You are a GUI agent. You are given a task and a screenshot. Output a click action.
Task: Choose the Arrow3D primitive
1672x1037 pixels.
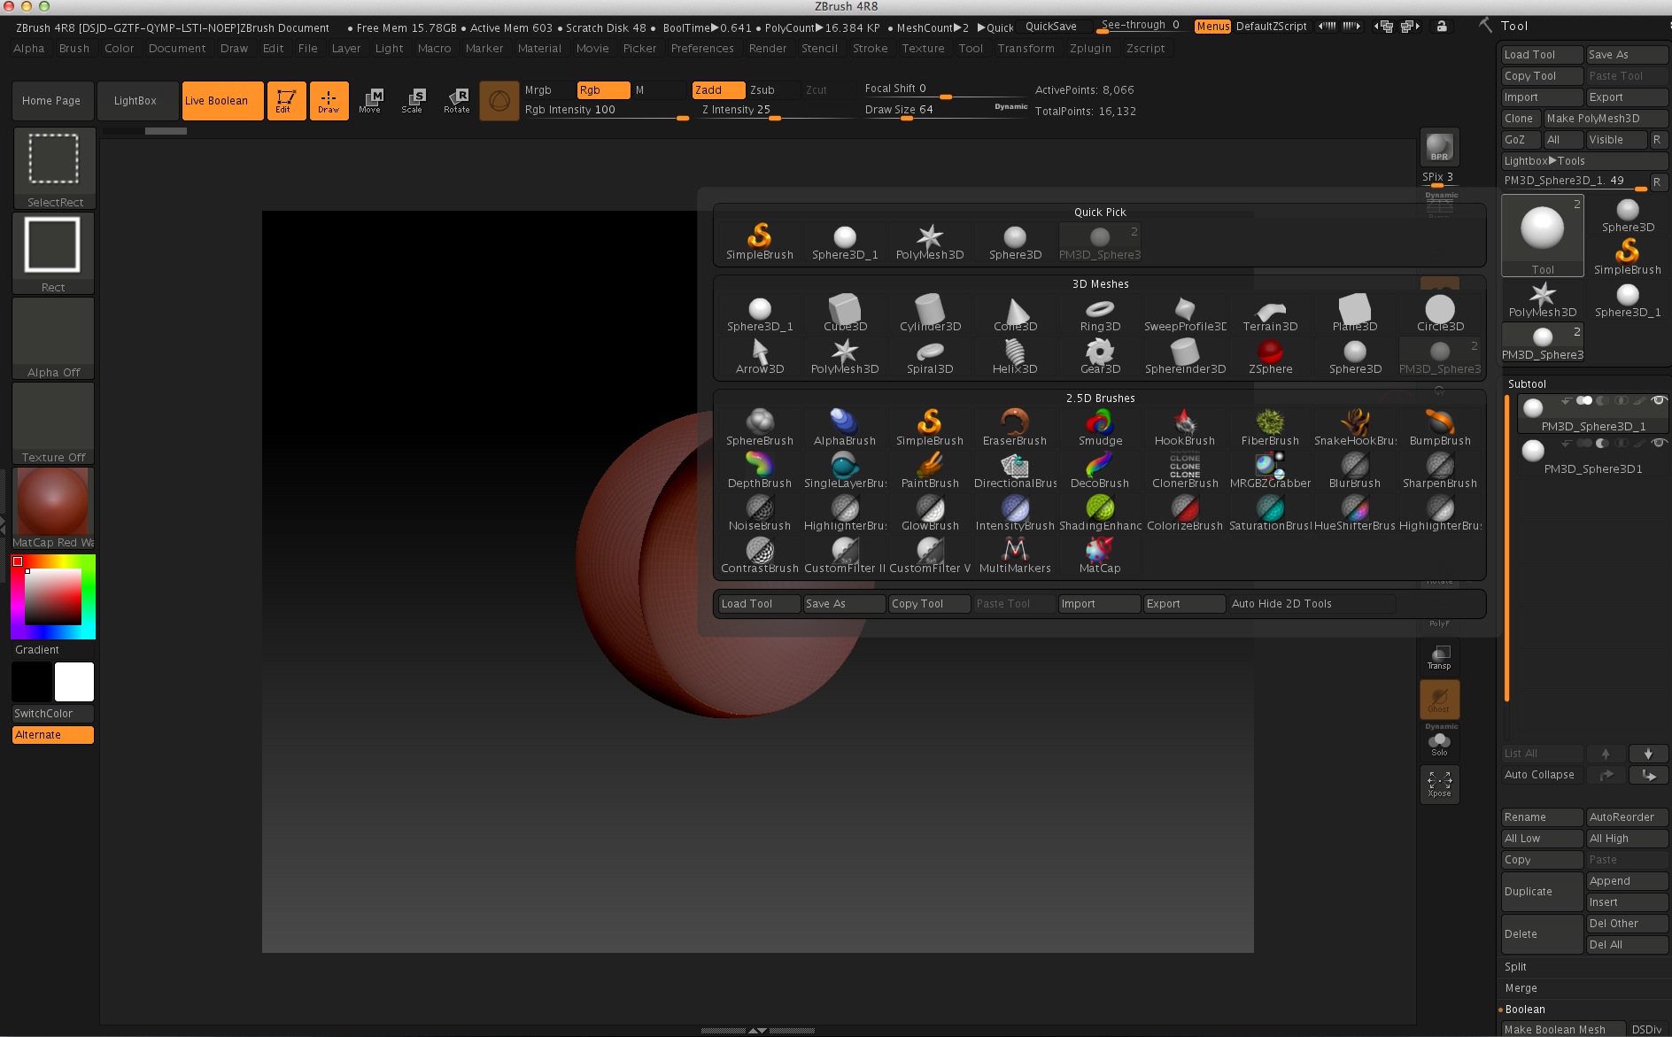click(x=760, y=356)
